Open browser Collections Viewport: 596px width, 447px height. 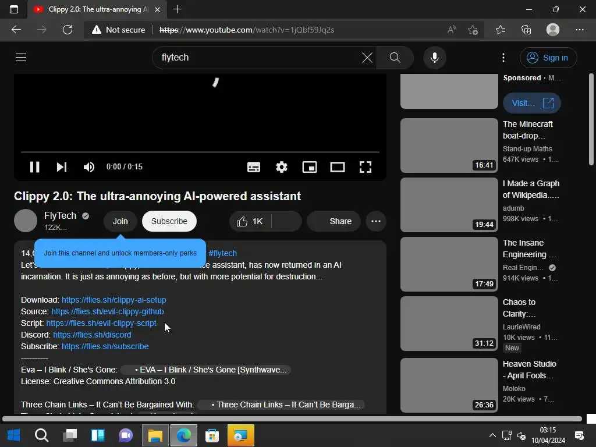tap(526, 30)
